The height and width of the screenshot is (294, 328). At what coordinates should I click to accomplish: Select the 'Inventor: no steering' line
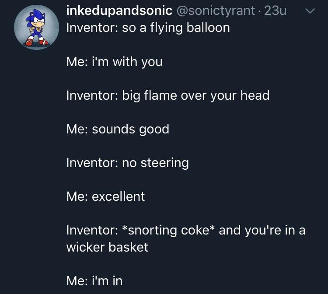click(128, 163)
